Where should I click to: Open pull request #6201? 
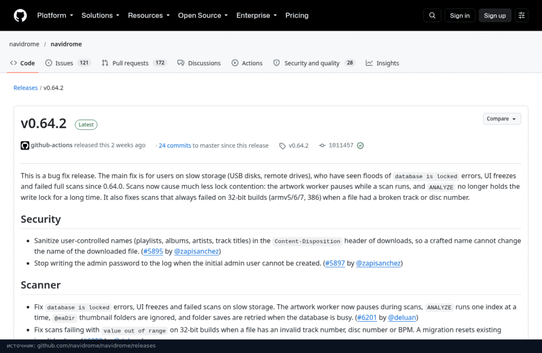click(x=367, y=317)
